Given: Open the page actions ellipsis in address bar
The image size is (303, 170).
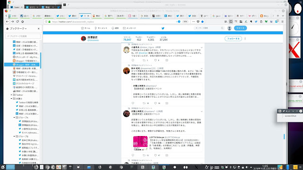Looking at the screenshot, I should (194, 22).
